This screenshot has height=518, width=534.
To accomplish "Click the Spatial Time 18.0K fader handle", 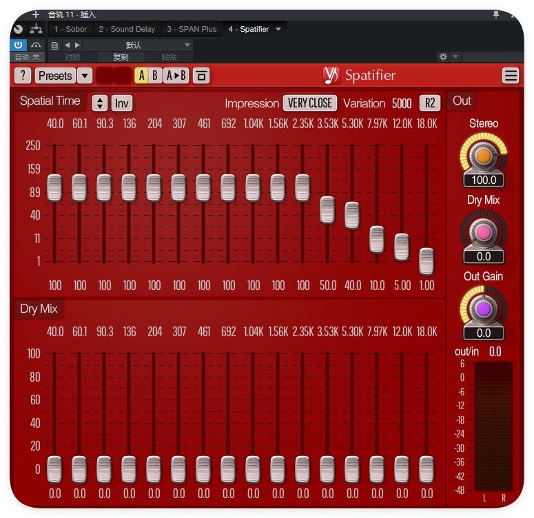I will 427,262.
